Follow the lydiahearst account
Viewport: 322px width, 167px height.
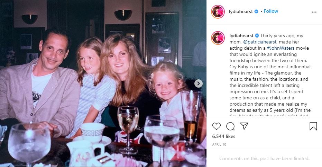[x=271, y=11]
